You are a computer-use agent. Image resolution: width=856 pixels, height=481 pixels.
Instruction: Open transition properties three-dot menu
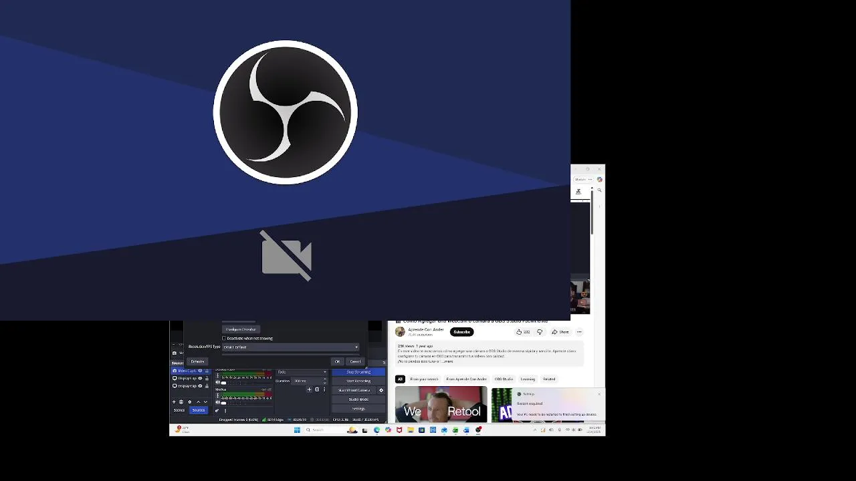click(324, 389)
